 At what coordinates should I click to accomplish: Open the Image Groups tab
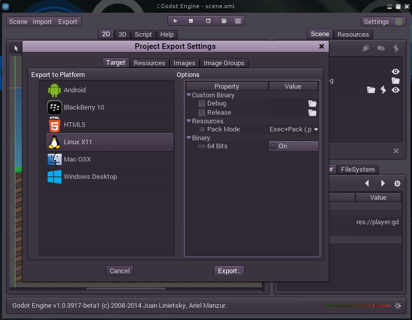pyautogui.click(x=224, y=63)
